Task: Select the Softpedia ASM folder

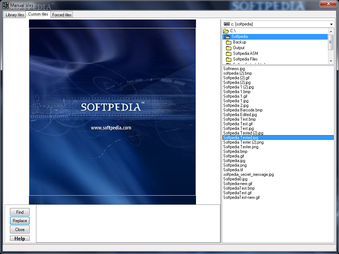Action: tap(275, 53)
